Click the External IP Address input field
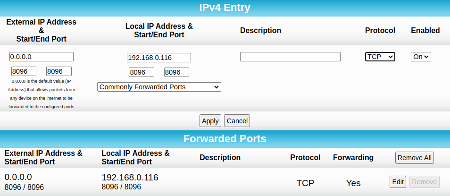Image resolution: width=450 pixels, height=196 pixels. [x=42, y=57]
